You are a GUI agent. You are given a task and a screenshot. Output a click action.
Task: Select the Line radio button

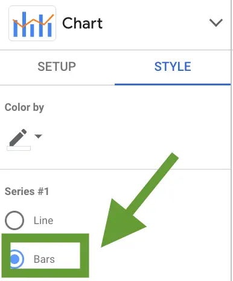click(x=14, y=220)
